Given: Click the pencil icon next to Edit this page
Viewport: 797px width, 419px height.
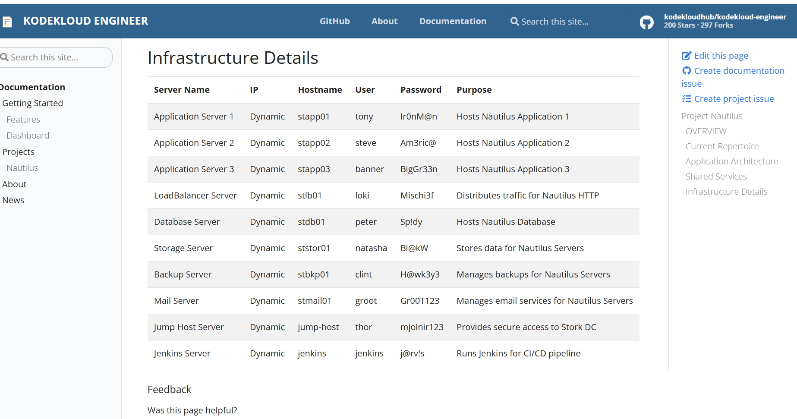Looking at the screenshot, I should coord(686,56).
